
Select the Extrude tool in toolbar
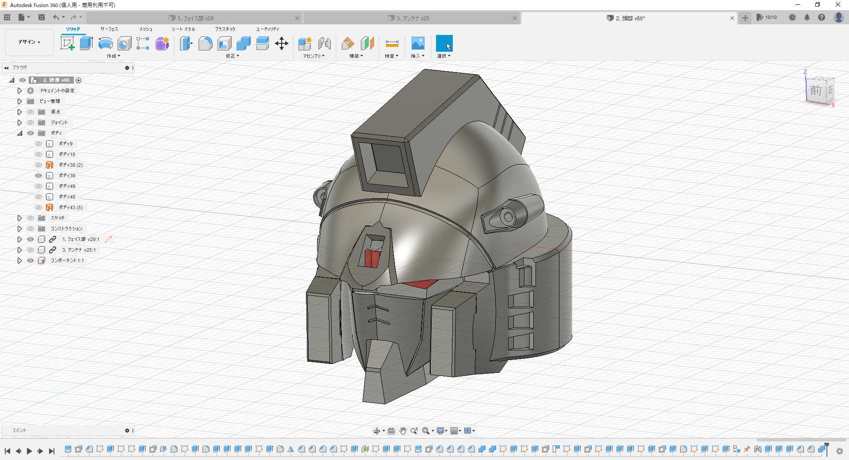(86, 43)
